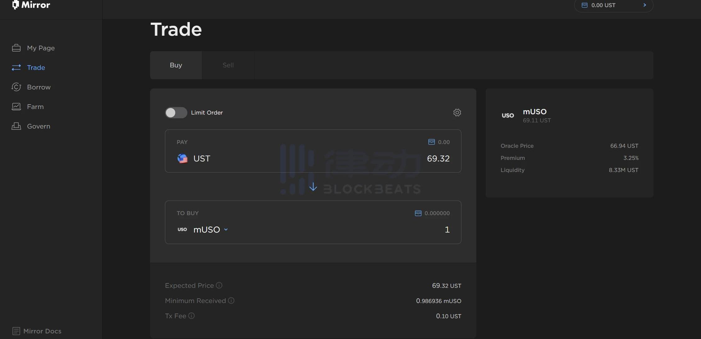
Task: Click the Mirror Docs document icon
Action: [x=16, y=331]
